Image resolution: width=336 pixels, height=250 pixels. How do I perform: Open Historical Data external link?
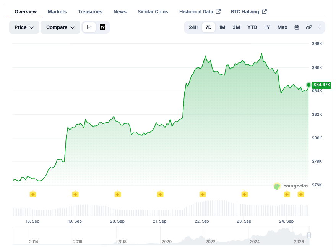pos(200,12)
